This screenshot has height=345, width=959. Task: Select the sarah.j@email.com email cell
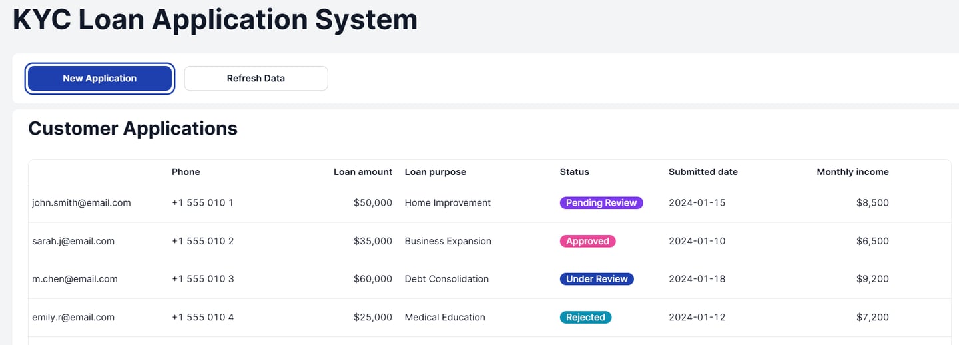[73, 242]
